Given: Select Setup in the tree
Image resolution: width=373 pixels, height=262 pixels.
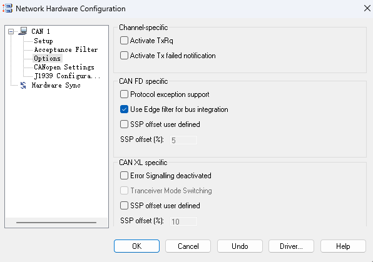Looking at the screenshot, I should [43, 41].
